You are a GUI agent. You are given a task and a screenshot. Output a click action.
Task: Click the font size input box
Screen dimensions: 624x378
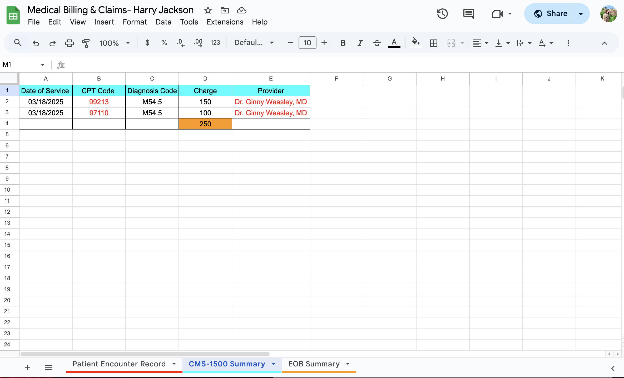point(307,43)
